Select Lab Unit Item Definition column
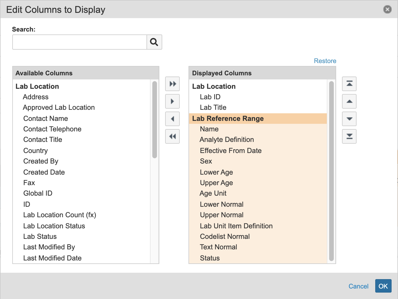 click(236, 226)
